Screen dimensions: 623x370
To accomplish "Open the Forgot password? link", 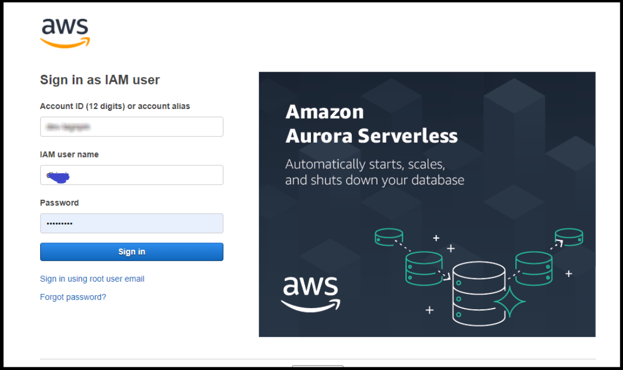I will tap(73, 297).
